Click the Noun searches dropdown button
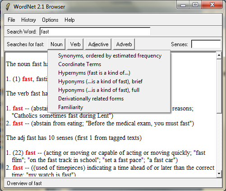 pos(56,44)
